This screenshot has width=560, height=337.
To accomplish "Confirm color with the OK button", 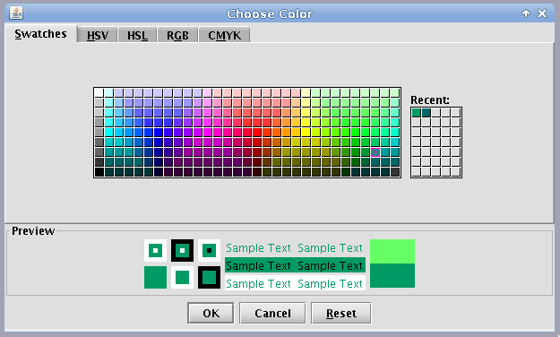I will pyautogui.click(x=211, y=313).
